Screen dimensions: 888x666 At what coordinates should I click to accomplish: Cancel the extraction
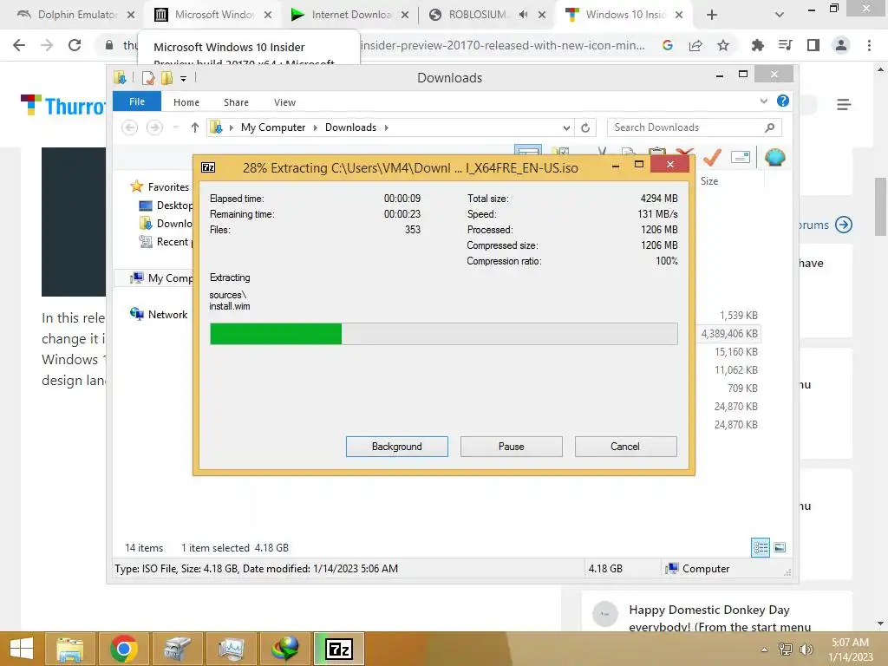625,447
